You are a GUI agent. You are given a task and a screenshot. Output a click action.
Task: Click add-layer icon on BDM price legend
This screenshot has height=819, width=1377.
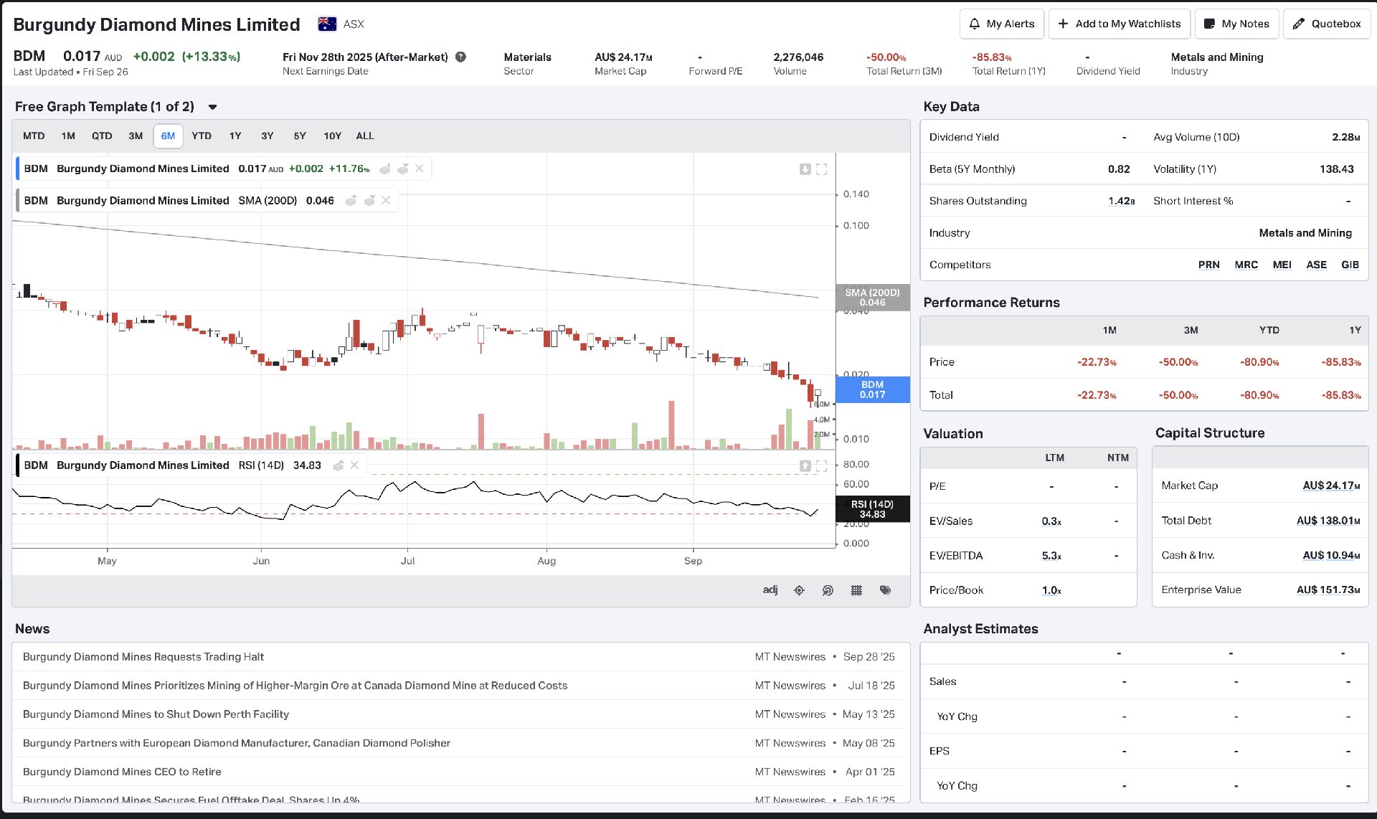(x=385, y=169)
